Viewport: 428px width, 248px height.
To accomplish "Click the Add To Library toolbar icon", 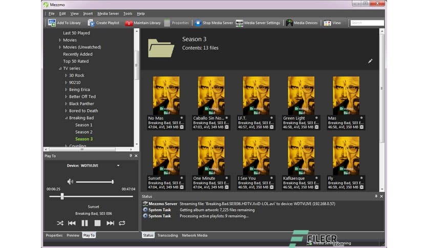I will pyautogui.click(x=52, y=23).
